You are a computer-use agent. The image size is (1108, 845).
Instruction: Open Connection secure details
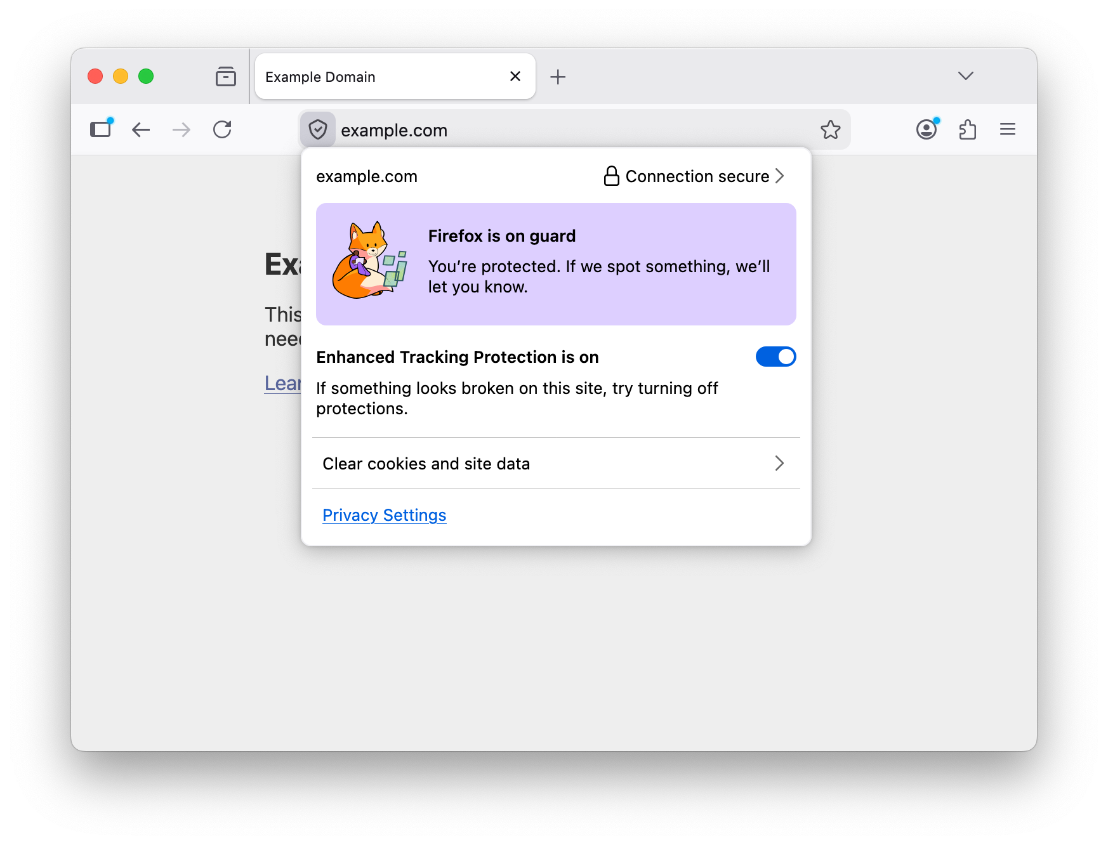click(694, 176)
